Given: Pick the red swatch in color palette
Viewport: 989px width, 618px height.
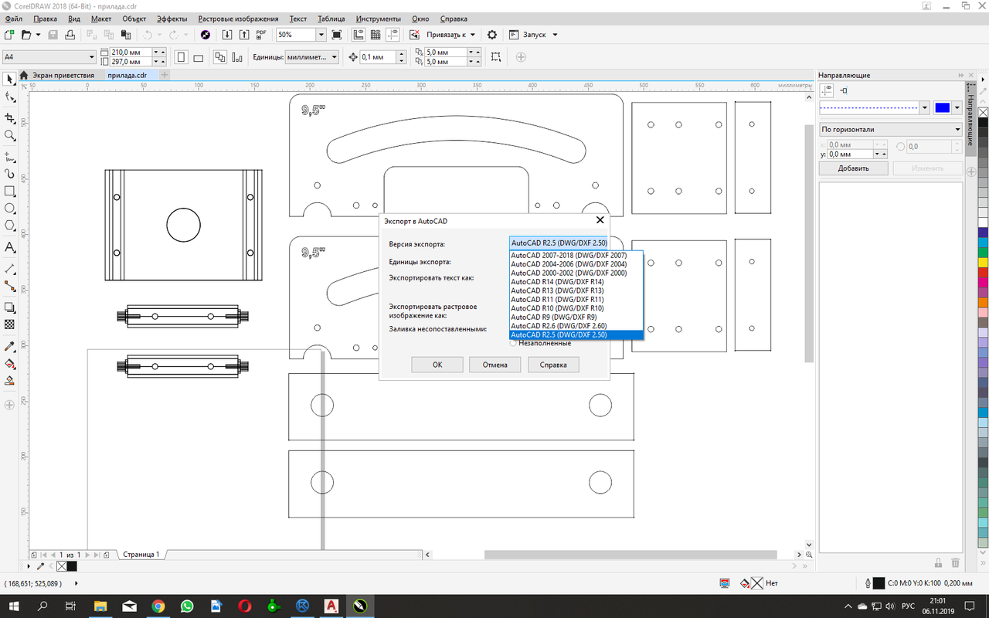Looking at the screenshot, I should pos(983,272).
